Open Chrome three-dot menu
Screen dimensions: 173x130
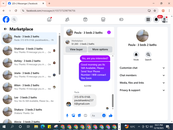point(169,11)
